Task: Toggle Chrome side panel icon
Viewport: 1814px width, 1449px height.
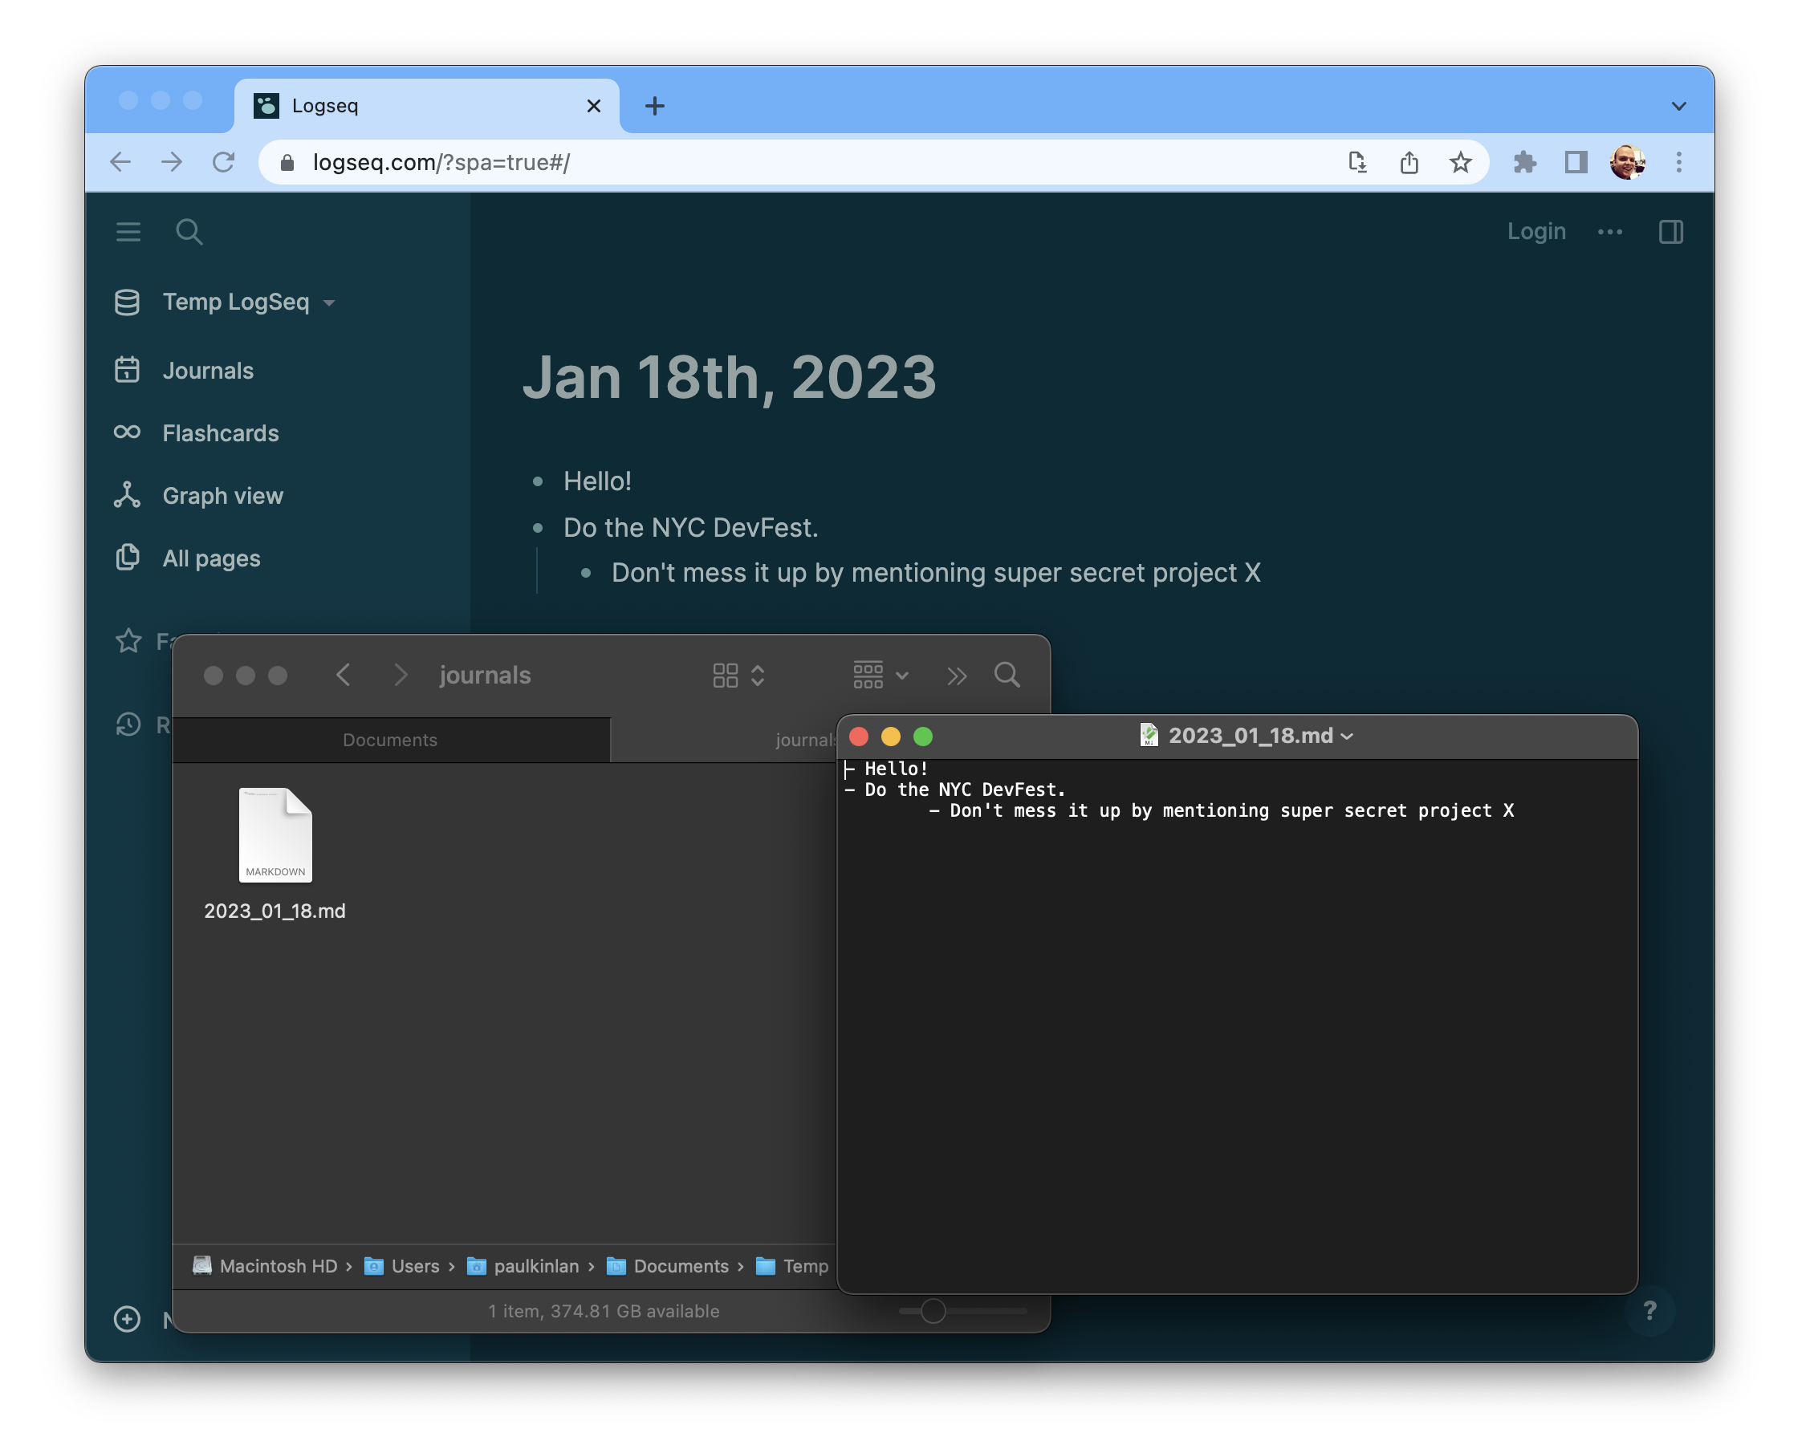Action: [x=1576, y=162]
